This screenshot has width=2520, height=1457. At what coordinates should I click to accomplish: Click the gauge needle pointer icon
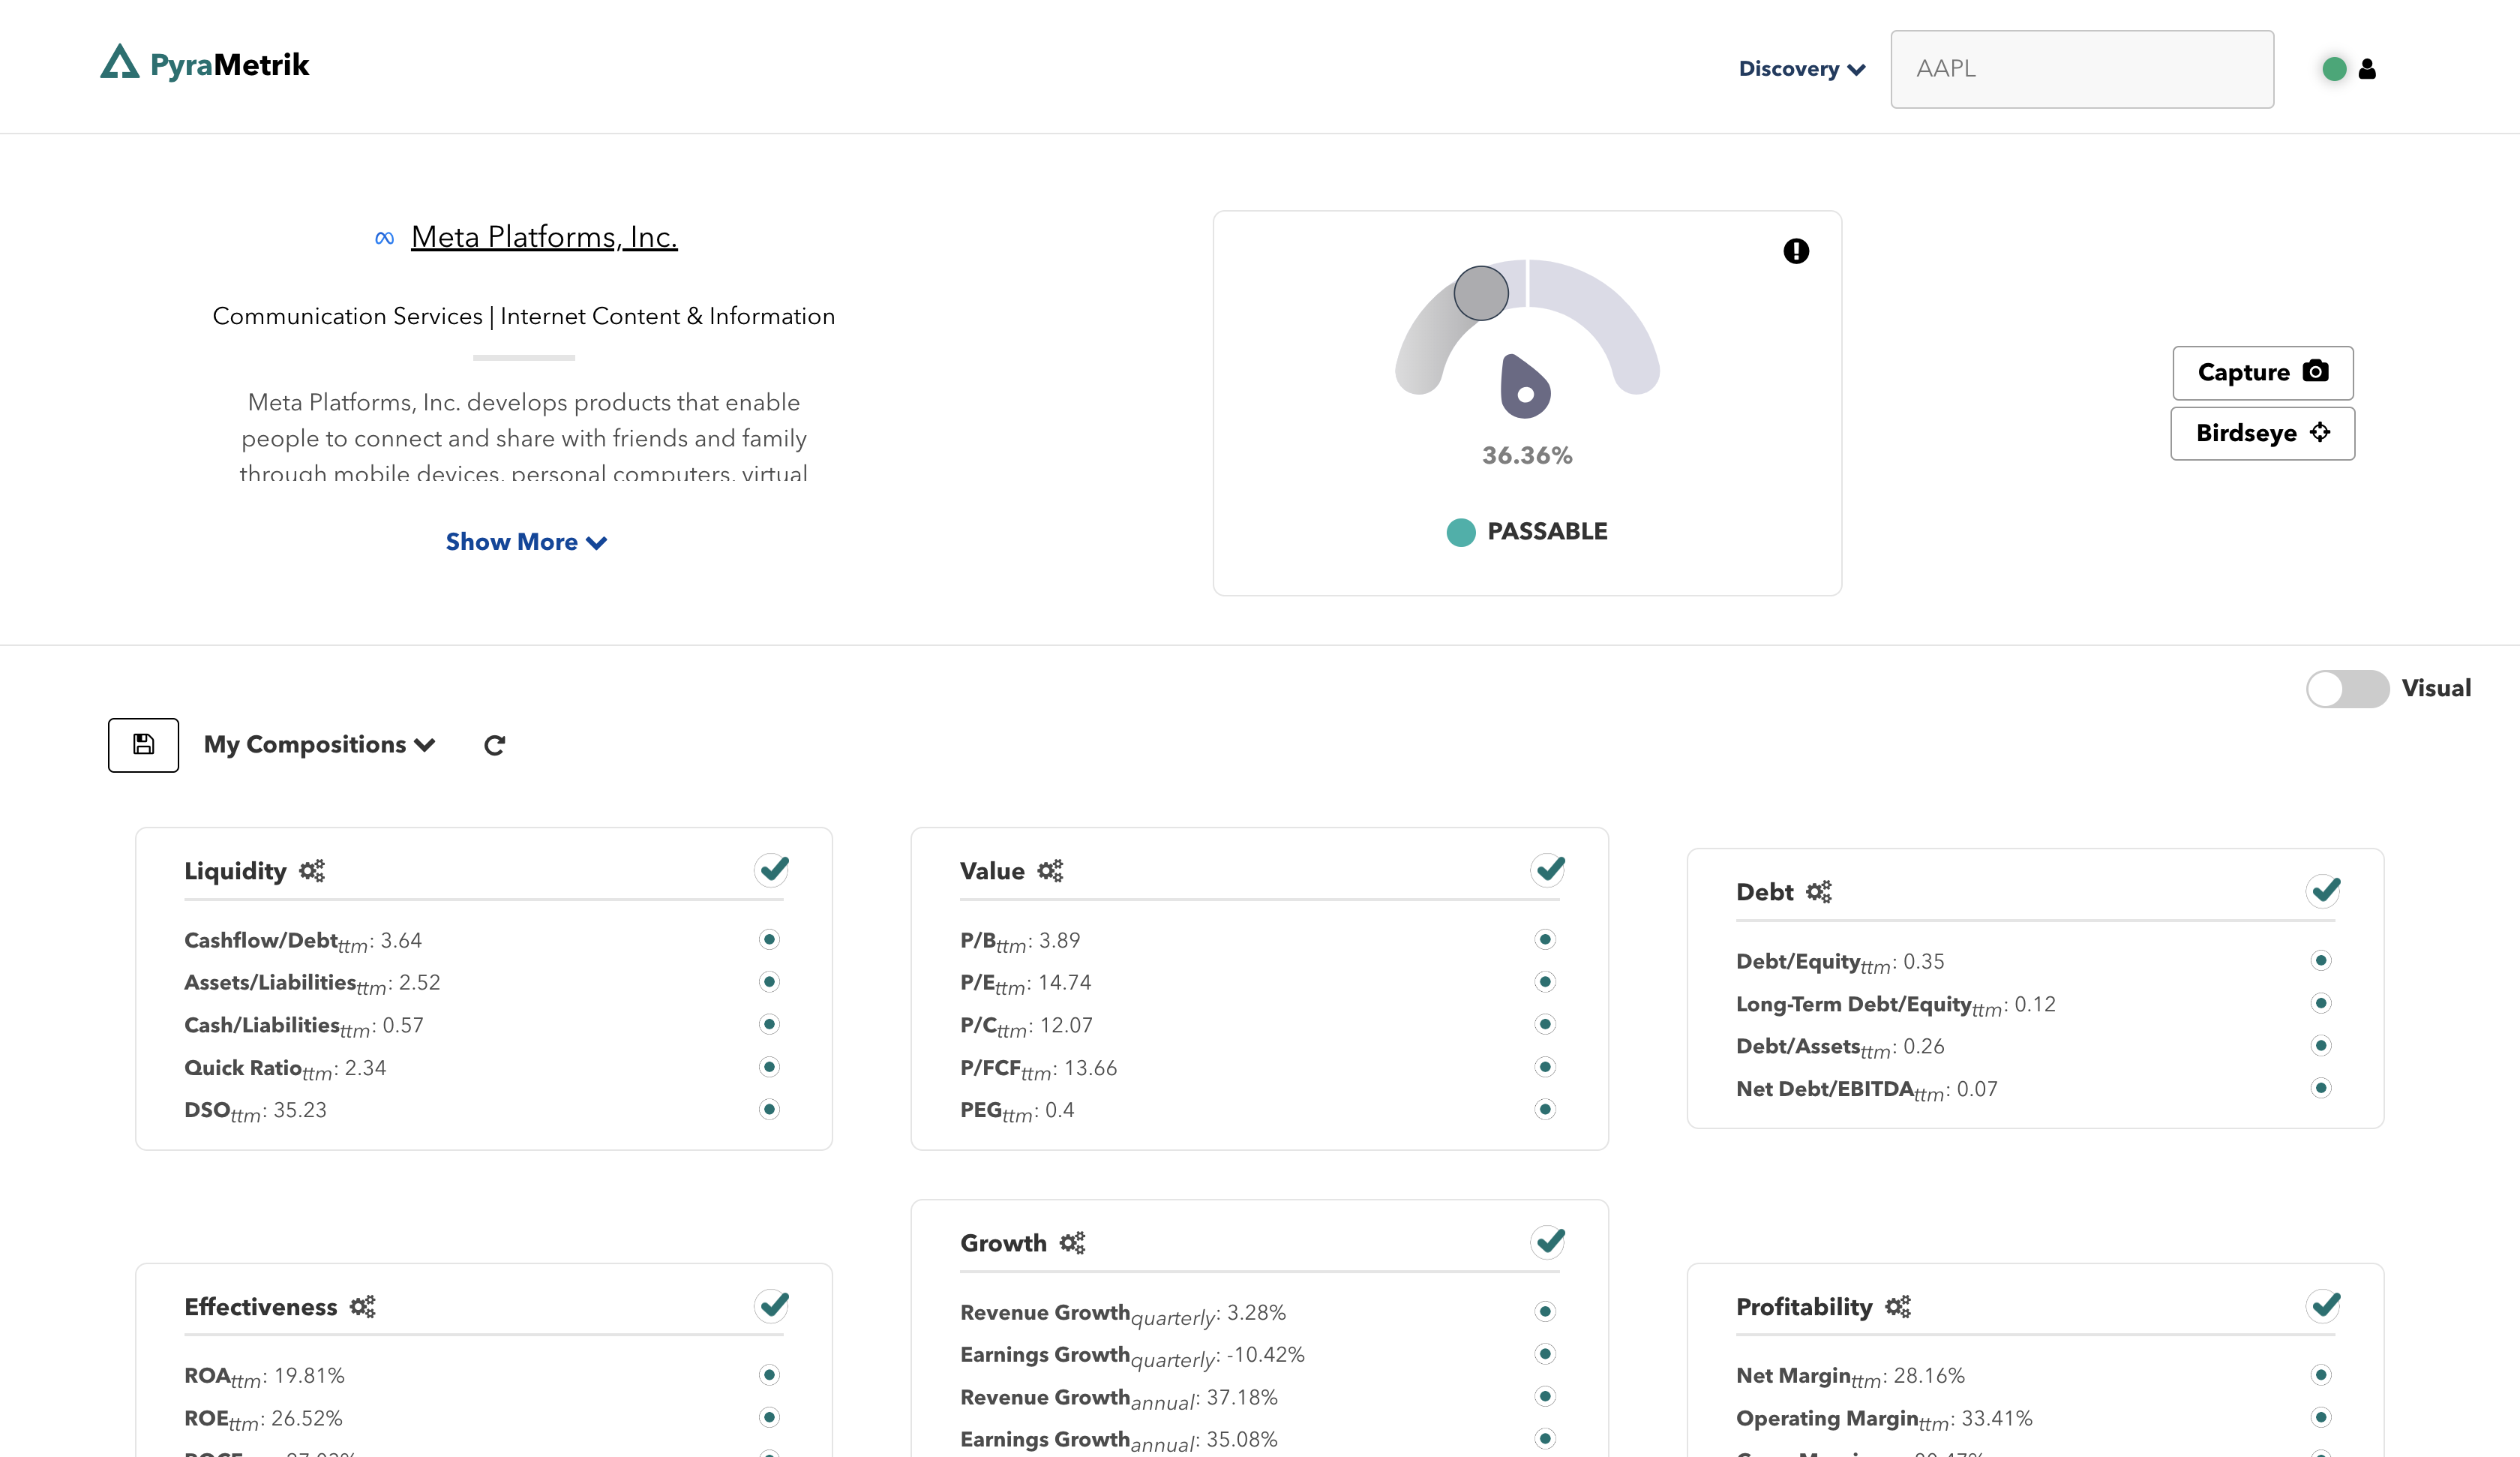(1524, 387)
